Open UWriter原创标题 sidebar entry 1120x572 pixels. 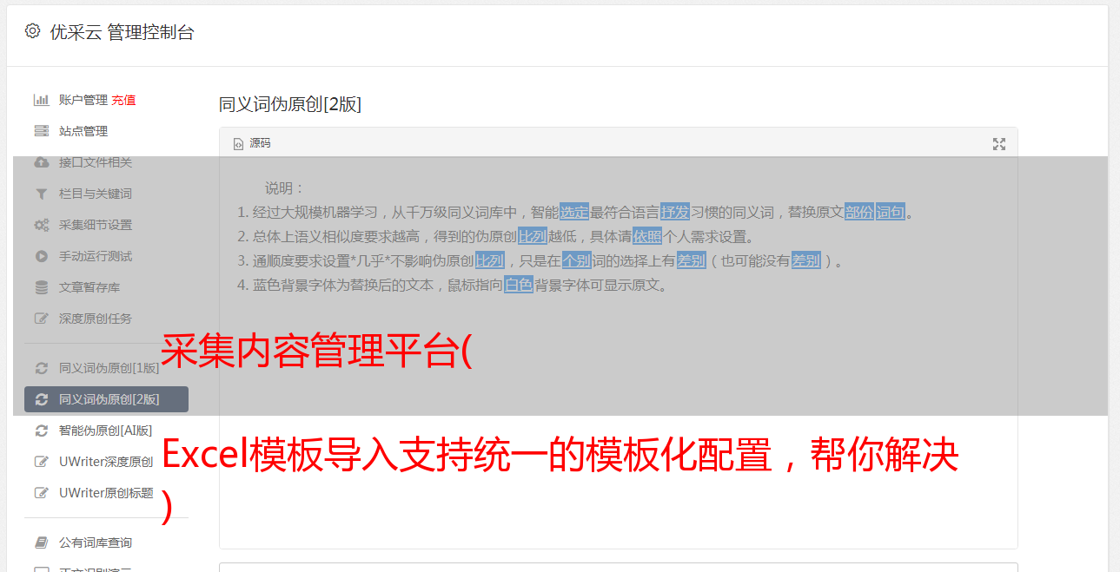106,493
